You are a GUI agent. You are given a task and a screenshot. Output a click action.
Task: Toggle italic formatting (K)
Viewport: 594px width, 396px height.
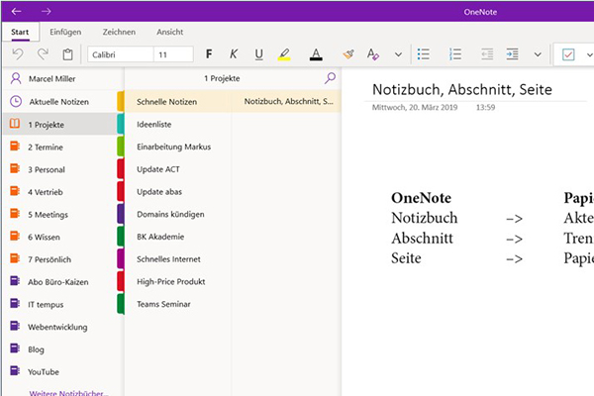[234, 54]
